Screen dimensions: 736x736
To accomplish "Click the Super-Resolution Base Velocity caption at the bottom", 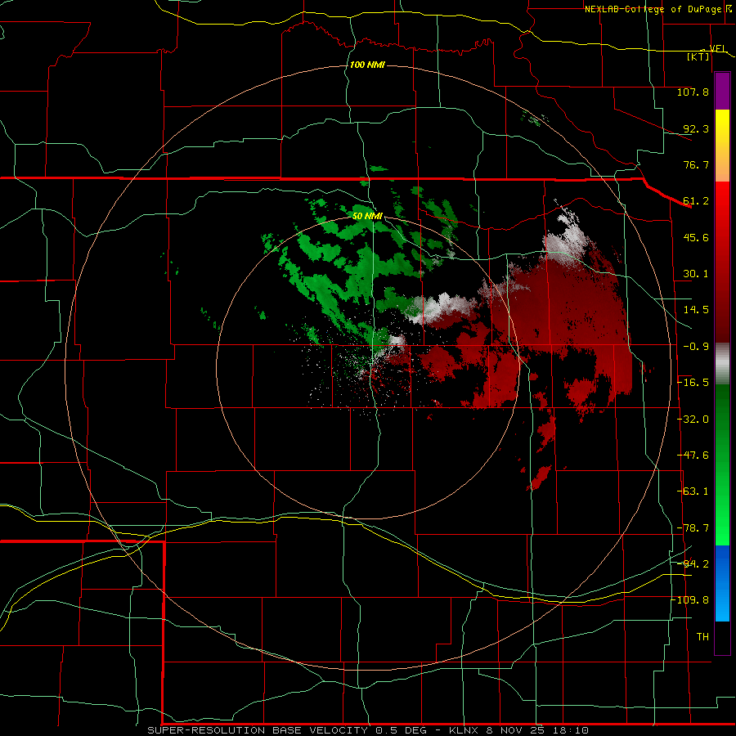I will pyautogui.click(x=367, y=730).
